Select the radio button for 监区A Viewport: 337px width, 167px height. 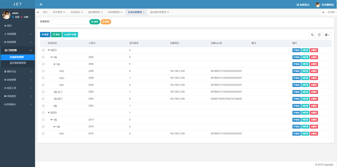pos(43,50)
